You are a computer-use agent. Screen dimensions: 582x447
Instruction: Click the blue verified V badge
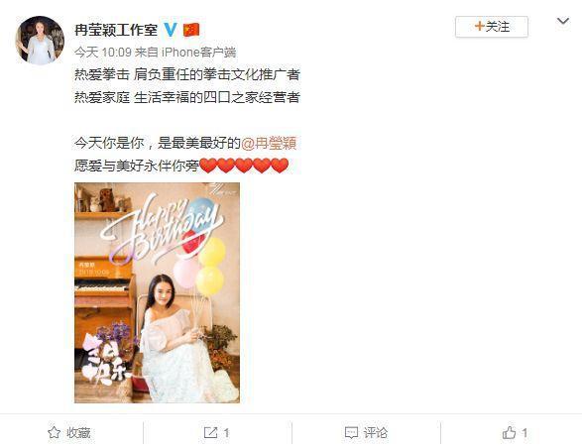pyautogui.click(x=171, y=30)
